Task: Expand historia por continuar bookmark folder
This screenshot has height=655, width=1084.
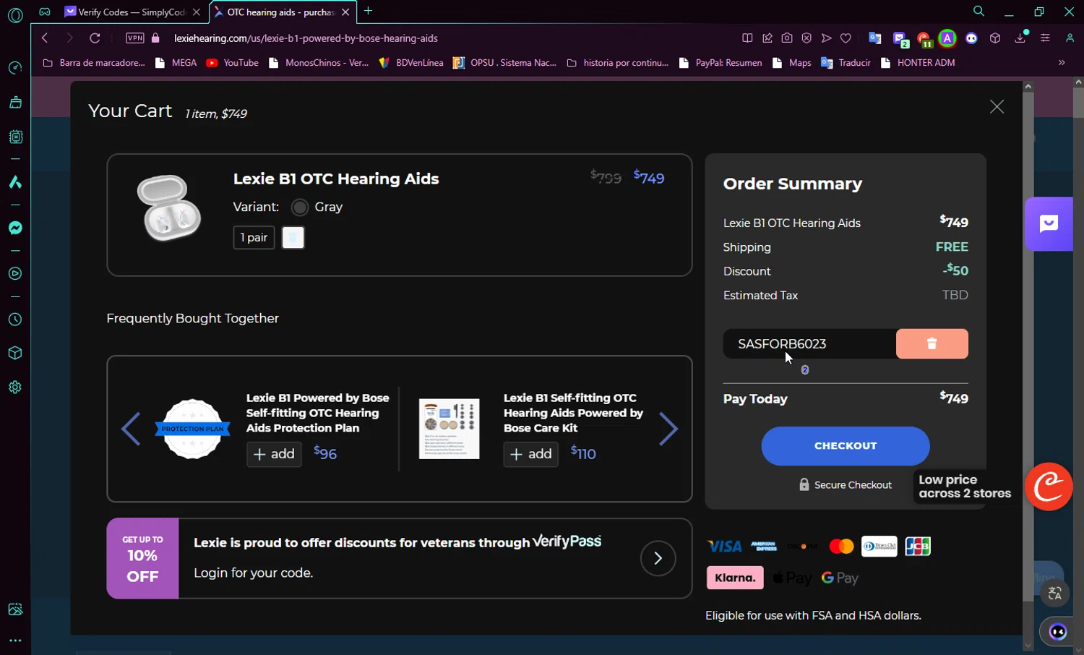Action: [x=618, y=63]
